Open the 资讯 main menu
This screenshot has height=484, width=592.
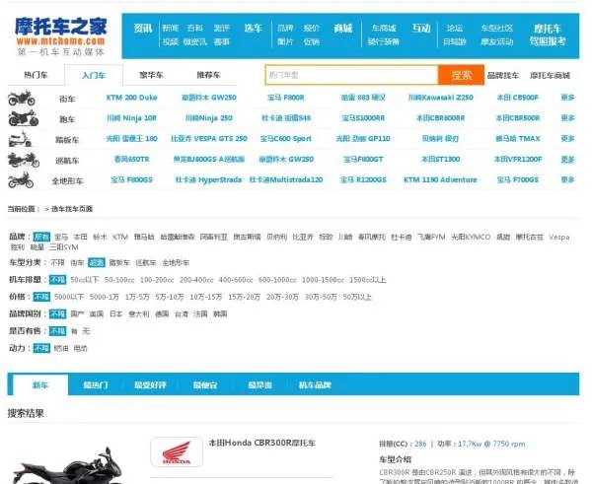pos(143,29)
